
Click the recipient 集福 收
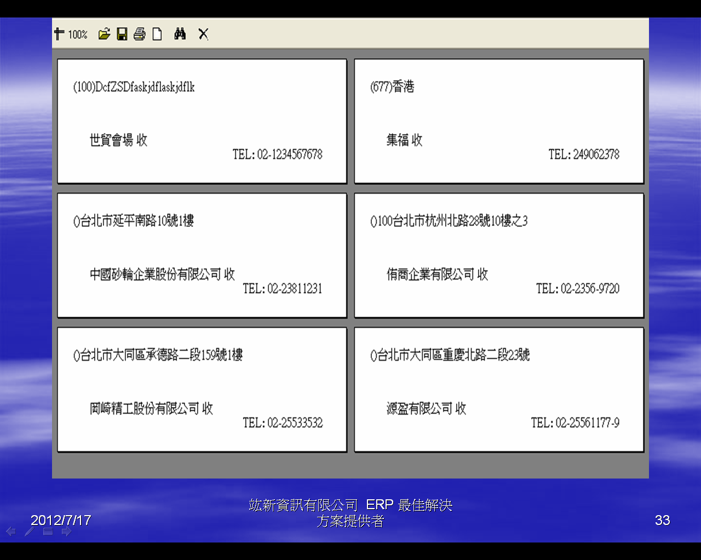404,140
